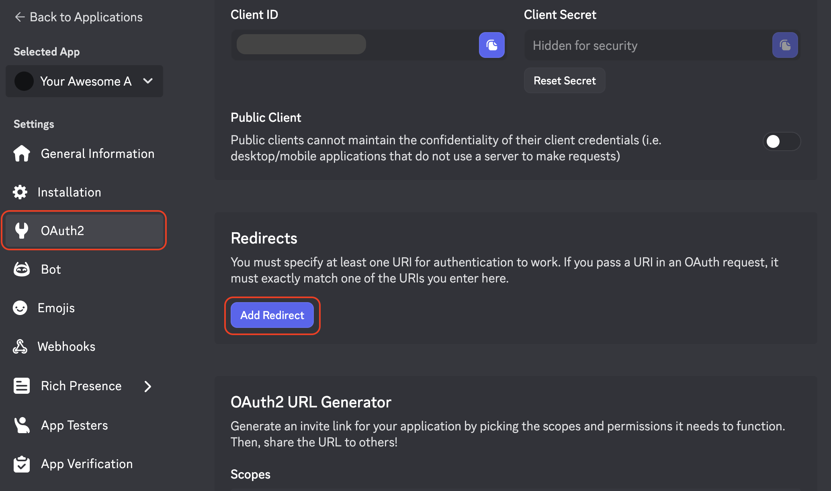Click the Installation gear icon
The height and width of the screenshot is (491, 831).
(20, 192)
